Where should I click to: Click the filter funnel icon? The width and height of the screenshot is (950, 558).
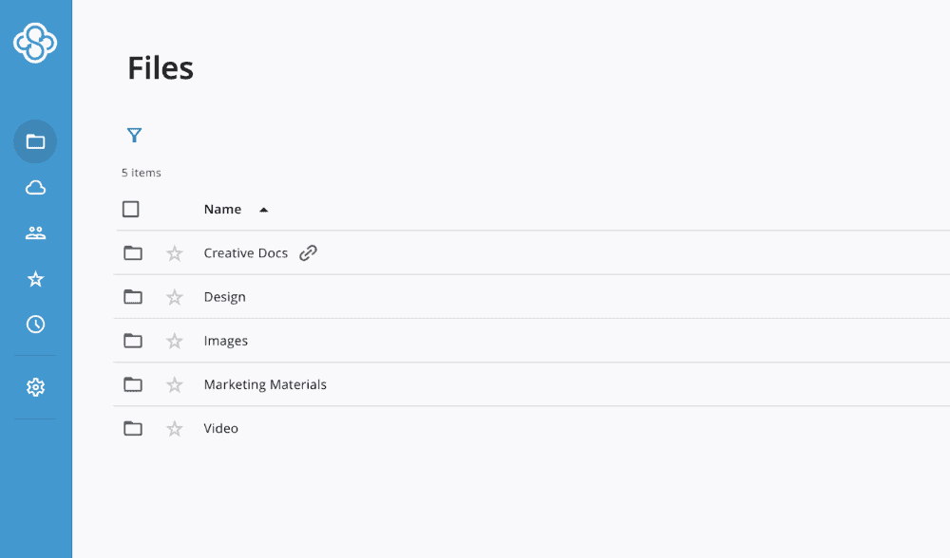(x=134, y=136)
